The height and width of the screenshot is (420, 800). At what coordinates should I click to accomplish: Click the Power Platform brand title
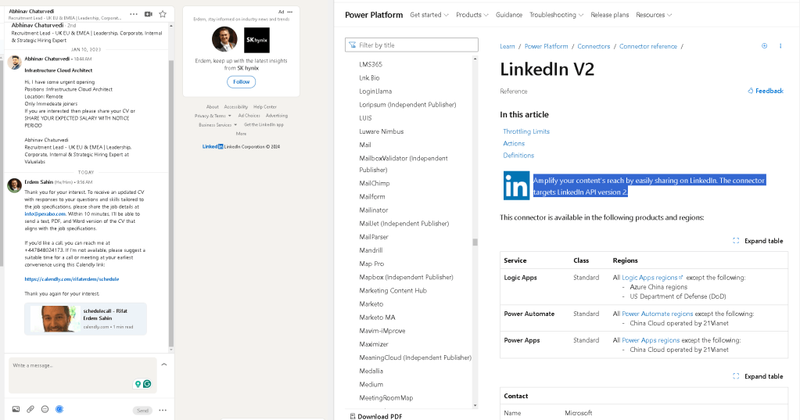pos(374,15)
